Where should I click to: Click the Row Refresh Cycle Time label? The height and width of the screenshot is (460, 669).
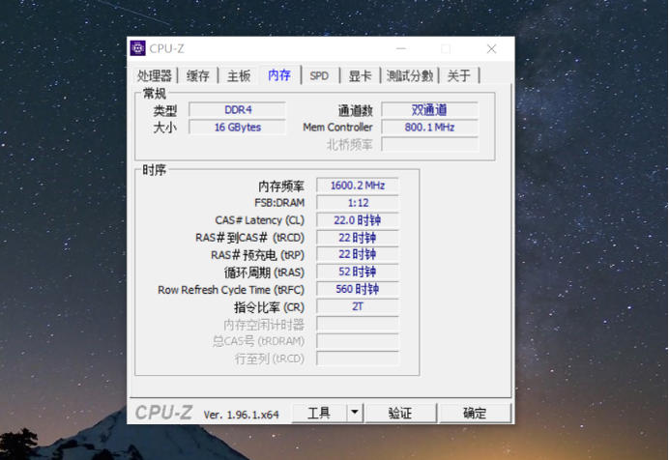point(231,290)
